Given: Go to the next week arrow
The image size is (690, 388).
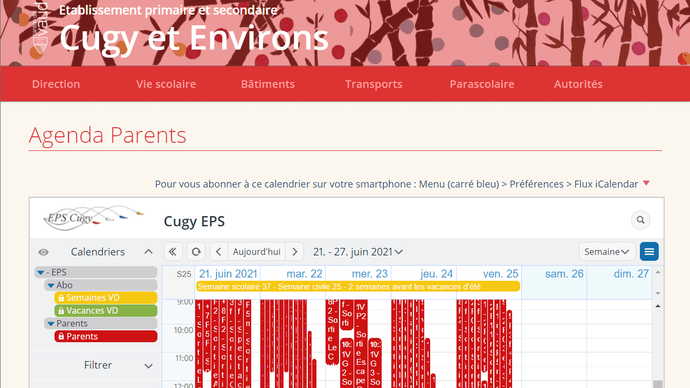Looking at the screenshot, I should (x=294, y=252).
